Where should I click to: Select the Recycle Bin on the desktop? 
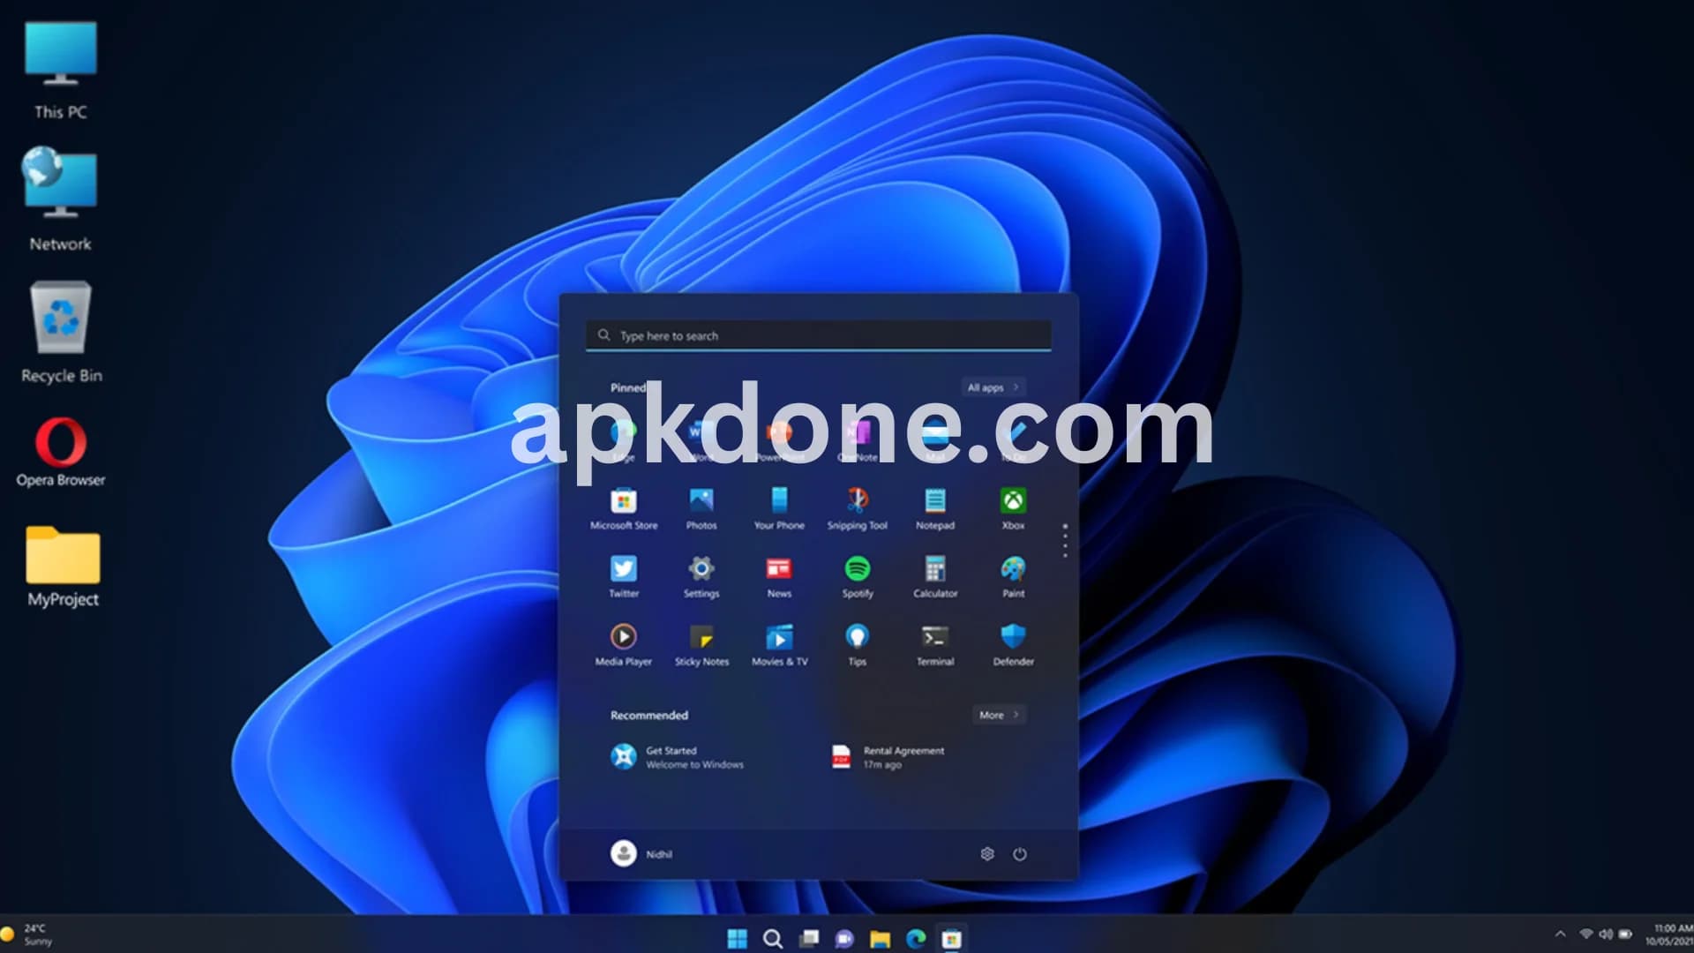(x=61, y=333)
